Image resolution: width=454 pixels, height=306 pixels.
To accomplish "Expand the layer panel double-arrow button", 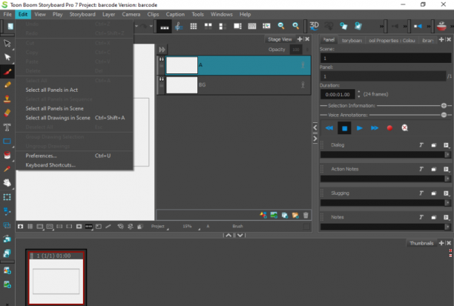I will [162, 50].
